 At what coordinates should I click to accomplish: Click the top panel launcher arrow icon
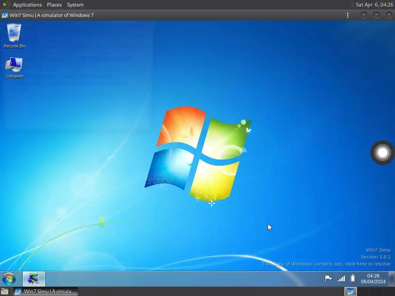click(6, 5)
